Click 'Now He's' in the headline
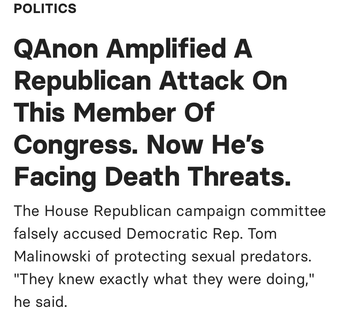 (x=206, y=145)
